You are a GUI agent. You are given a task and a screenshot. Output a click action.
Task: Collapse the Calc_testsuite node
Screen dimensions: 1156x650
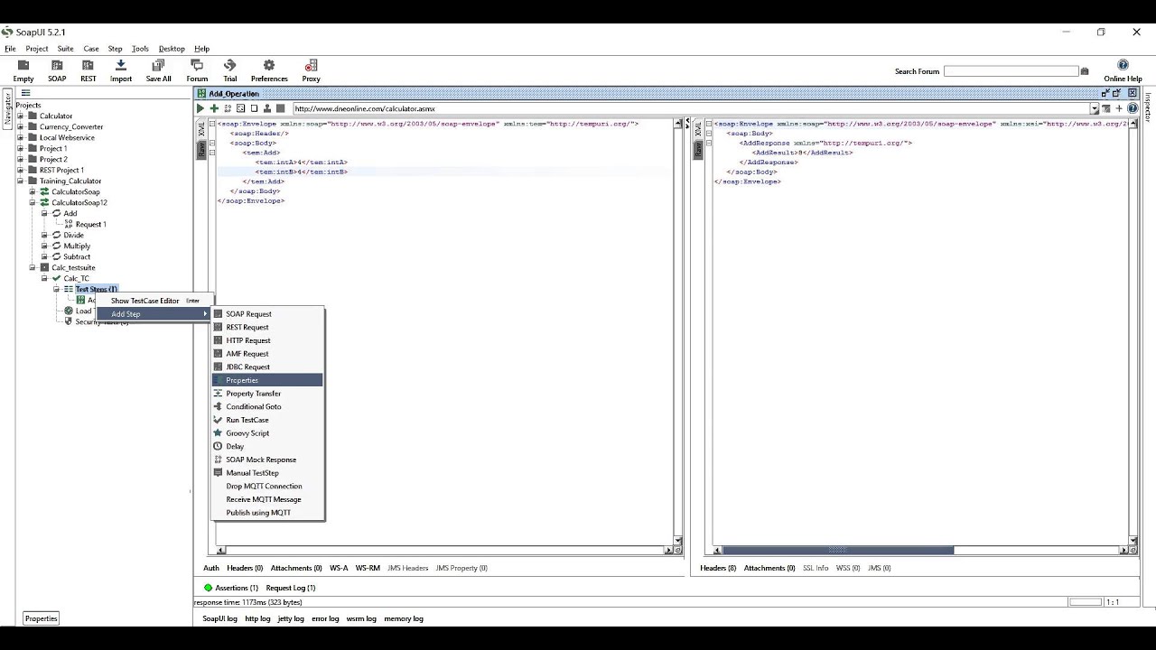point(33,267)
